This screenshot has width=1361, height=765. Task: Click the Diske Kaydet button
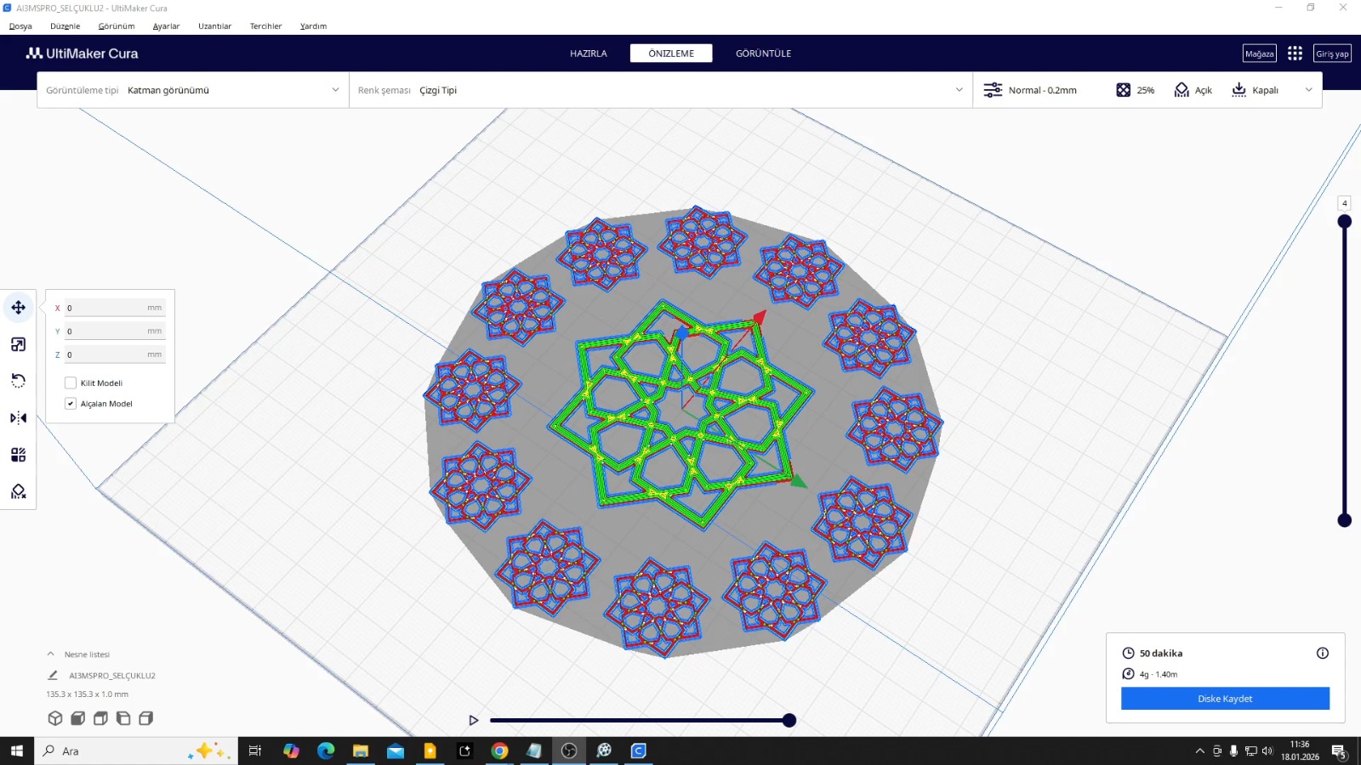click(1224, 698)
